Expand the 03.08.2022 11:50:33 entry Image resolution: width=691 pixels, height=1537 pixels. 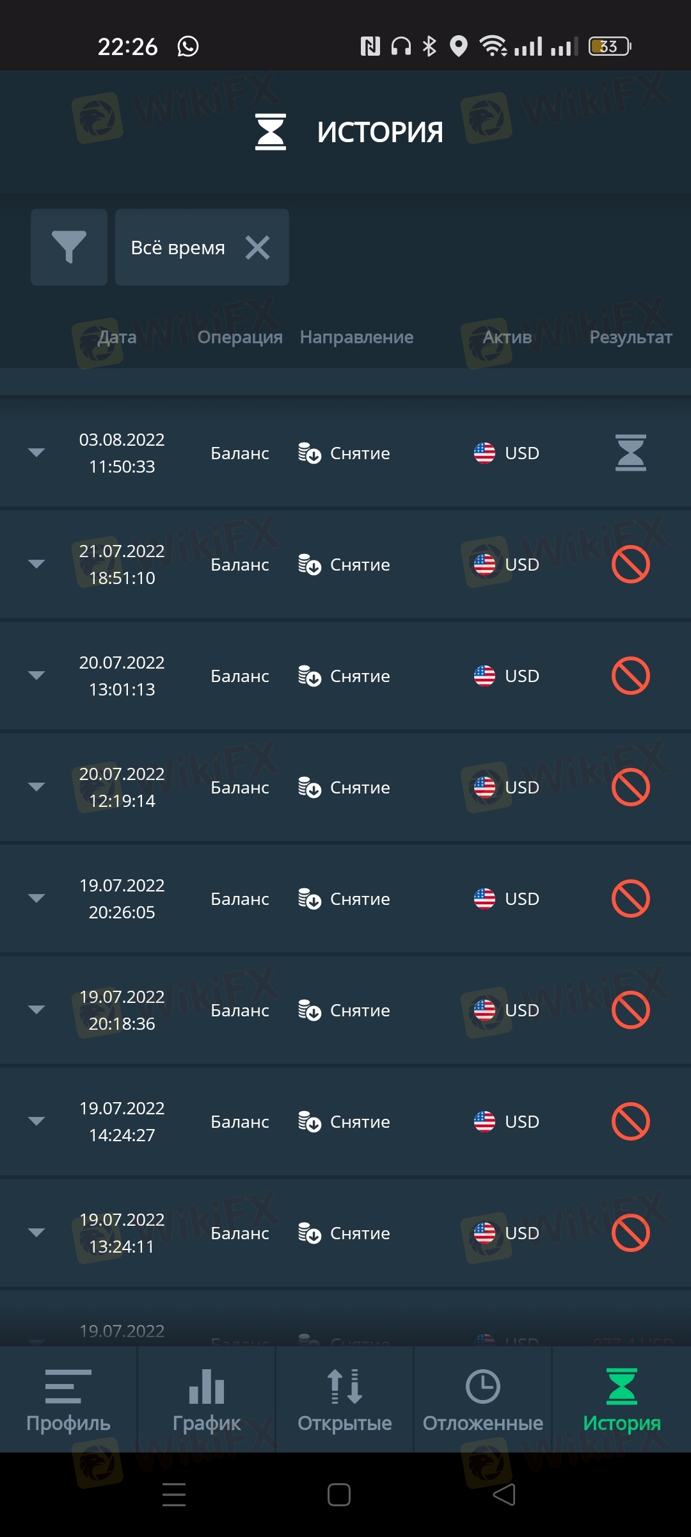click(x=36, y=453)
